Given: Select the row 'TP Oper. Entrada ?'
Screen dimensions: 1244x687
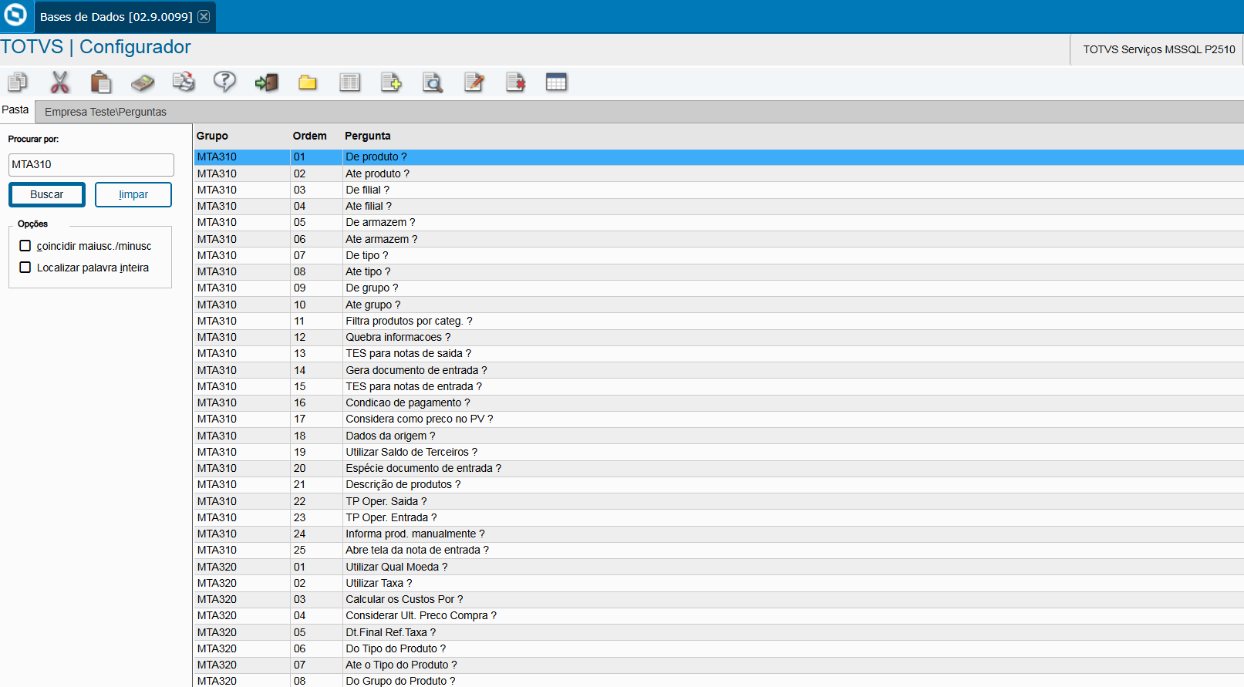Looking at the screenshot, I should click(719, 517).
